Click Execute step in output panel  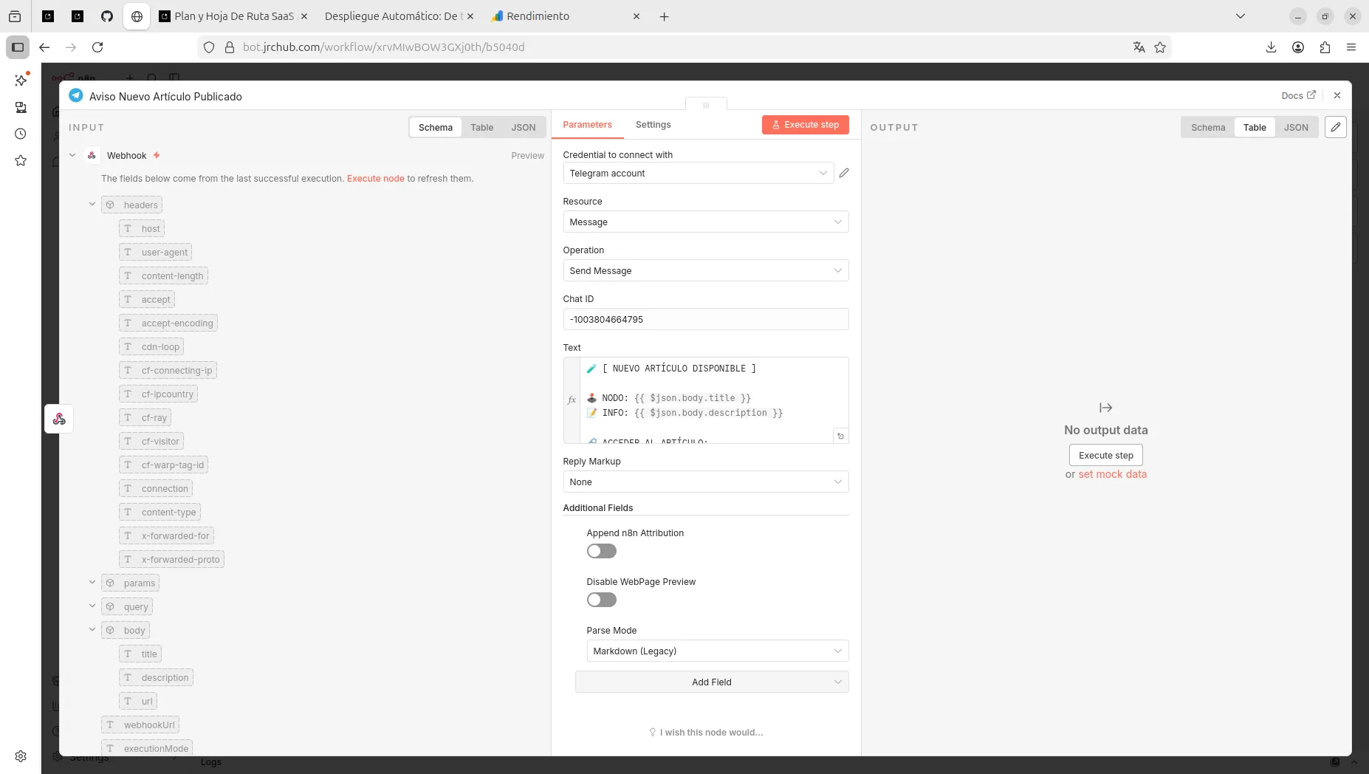pos(1105,455)
